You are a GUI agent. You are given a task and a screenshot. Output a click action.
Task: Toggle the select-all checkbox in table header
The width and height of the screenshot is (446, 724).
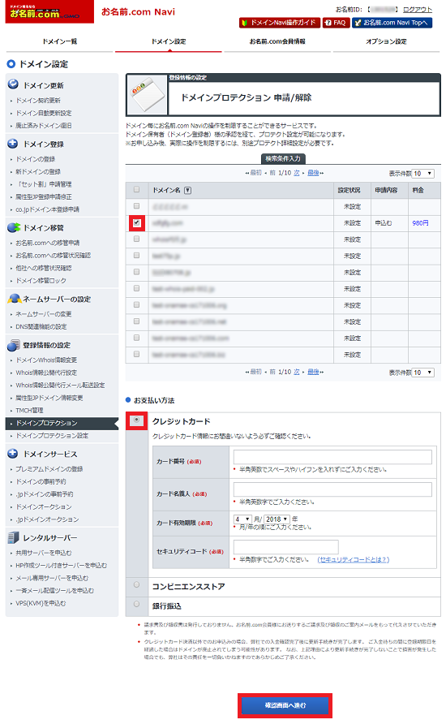(136, 189)
